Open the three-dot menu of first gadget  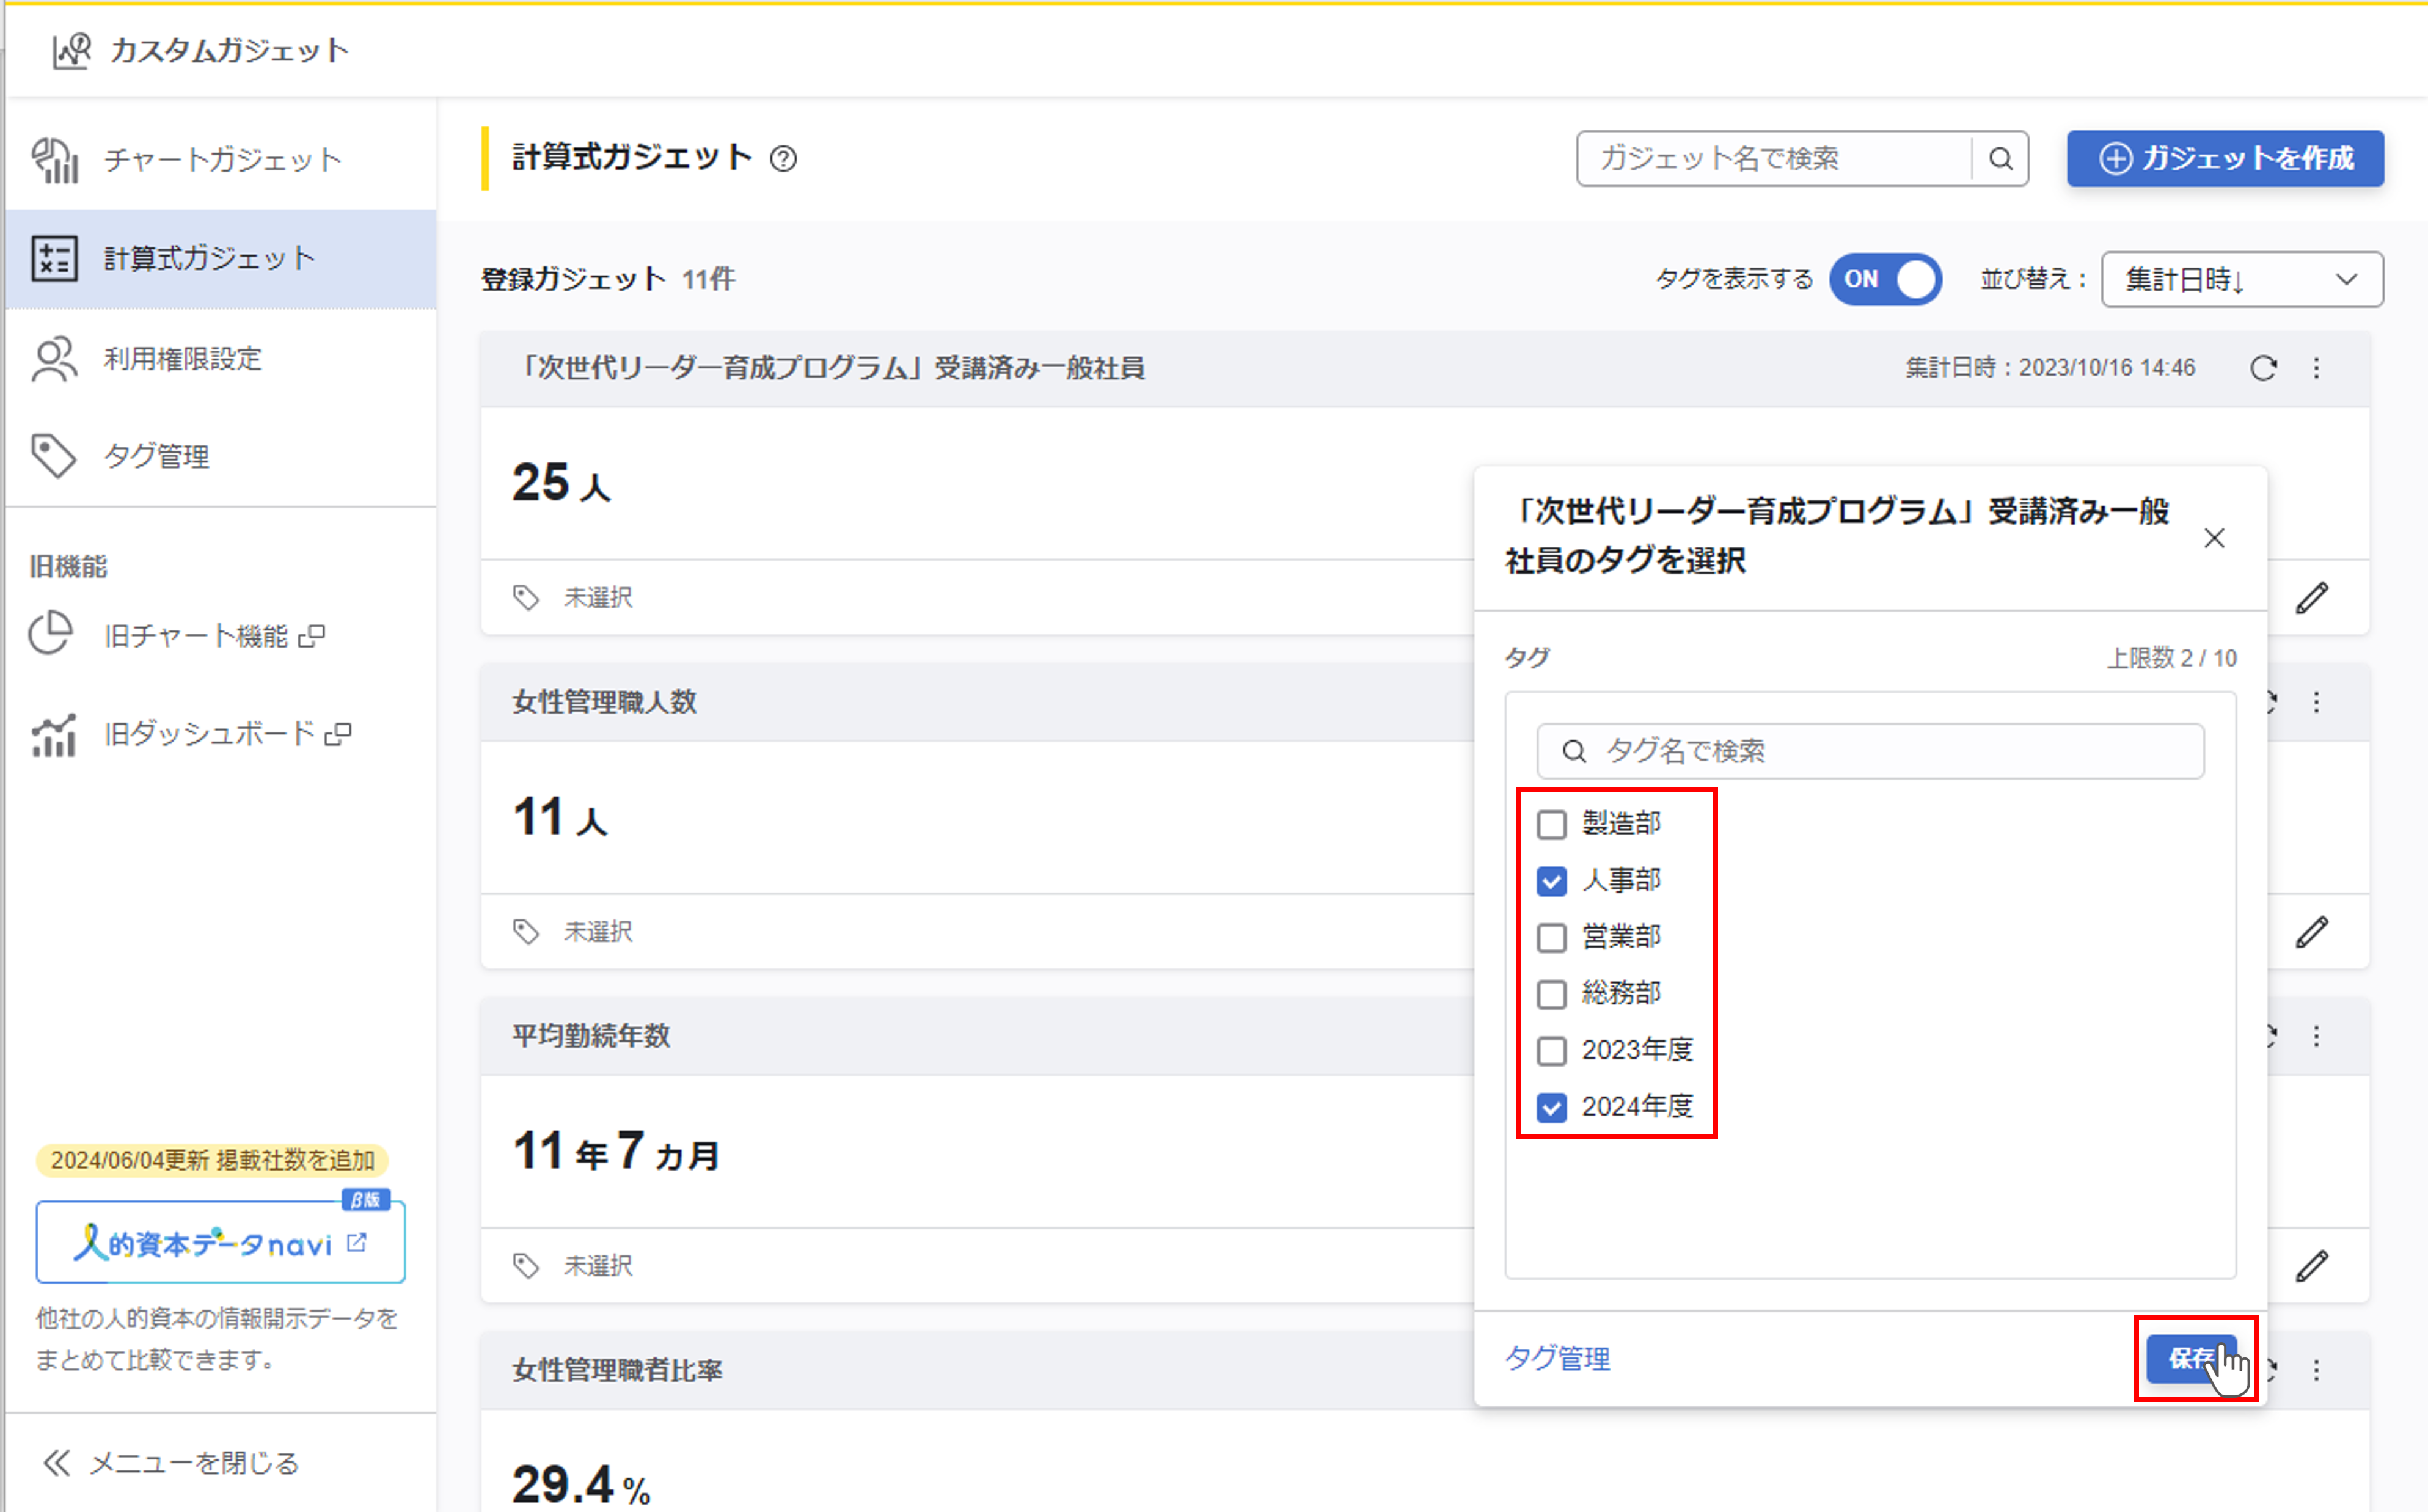(x=2316, y=368)
